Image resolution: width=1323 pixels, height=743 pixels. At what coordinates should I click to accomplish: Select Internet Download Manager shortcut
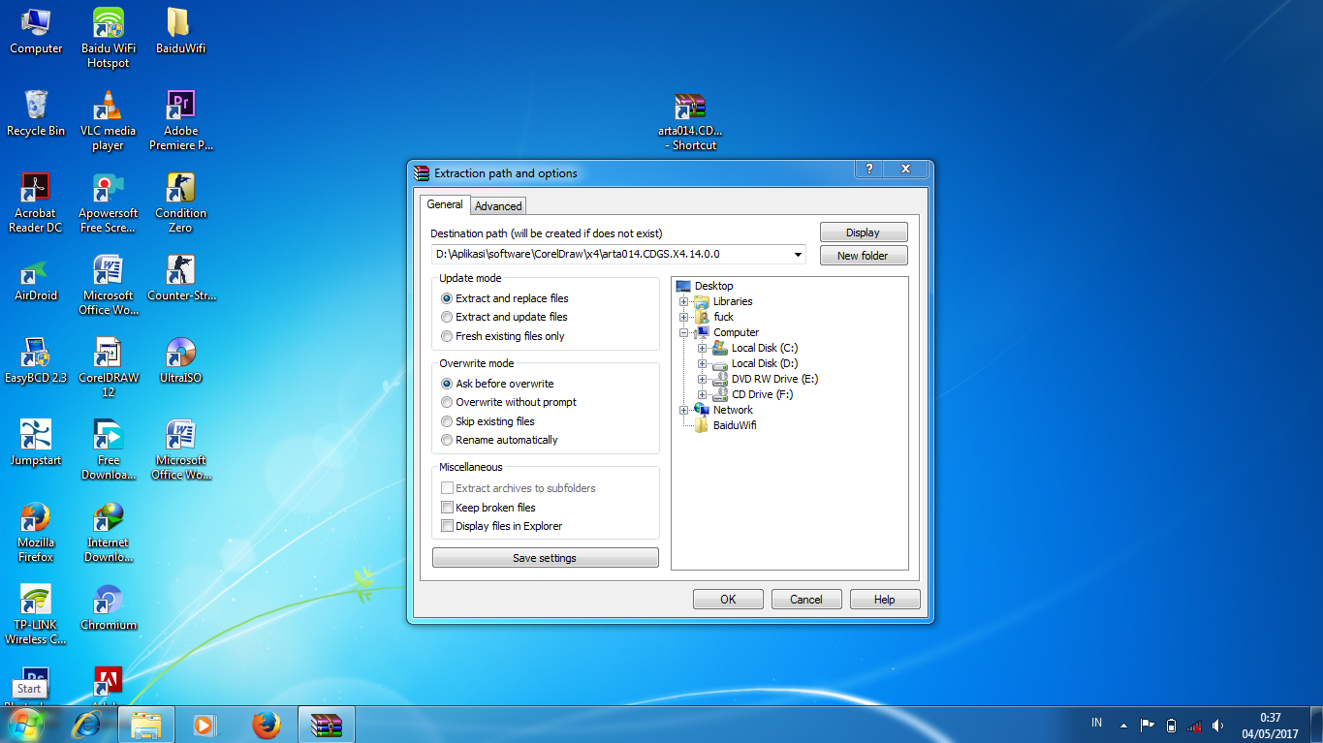[109, 532]
